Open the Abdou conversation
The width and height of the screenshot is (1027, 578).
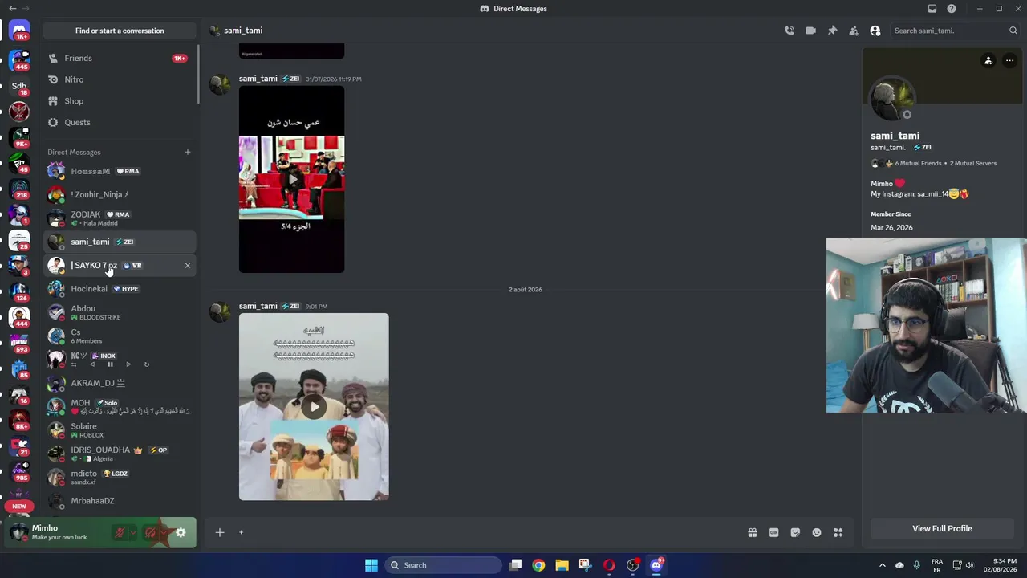point(120,312)
